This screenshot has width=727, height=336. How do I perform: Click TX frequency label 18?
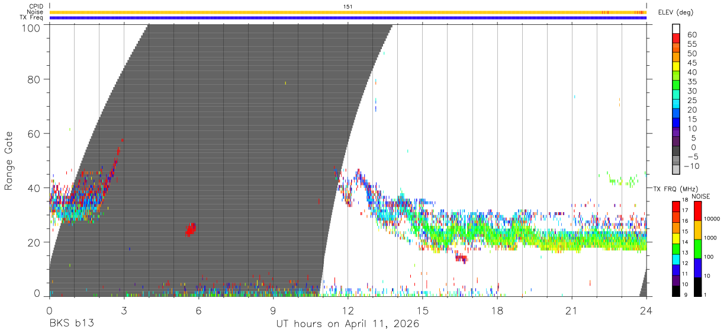click(x=686, y=200)
